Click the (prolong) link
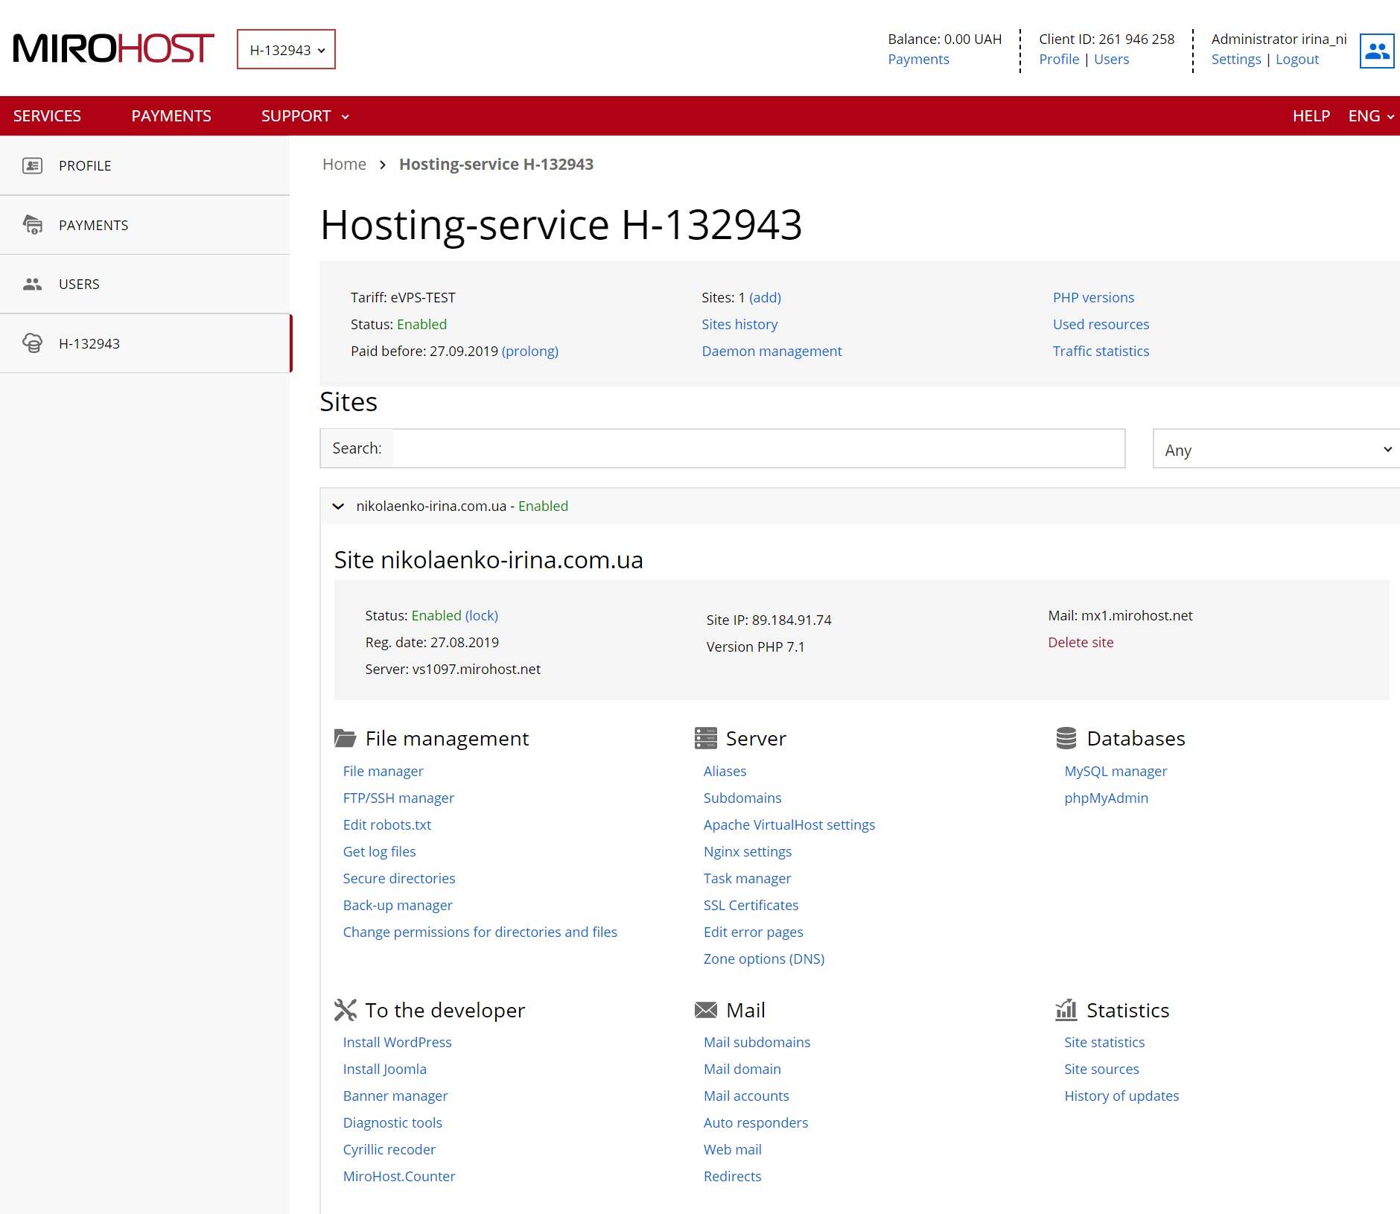The image size is (1400, 1214). pyautogui.click(x=530, y=351)
